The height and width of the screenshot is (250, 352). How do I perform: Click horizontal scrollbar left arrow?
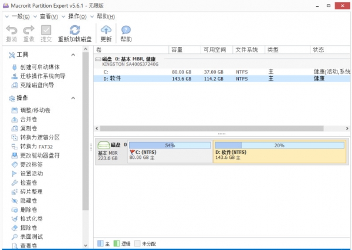tap(97, 129)
